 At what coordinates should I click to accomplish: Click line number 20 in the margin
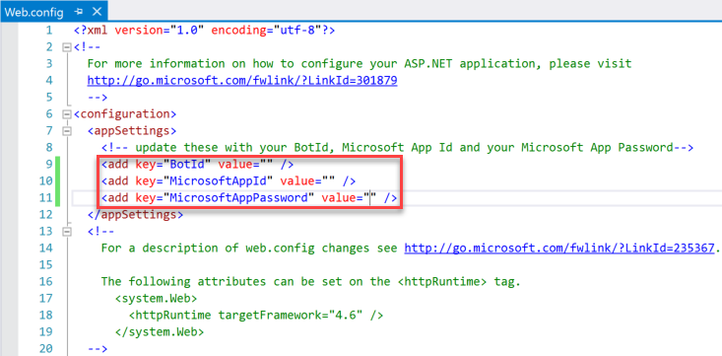click(x=45, y=349)
